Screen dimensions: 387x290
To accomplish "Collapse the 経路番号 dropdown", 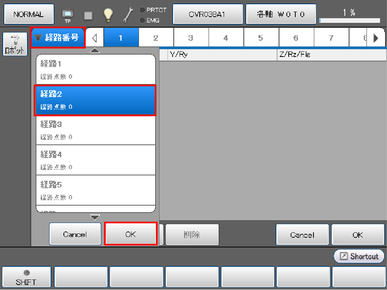I will click(58, 38).
